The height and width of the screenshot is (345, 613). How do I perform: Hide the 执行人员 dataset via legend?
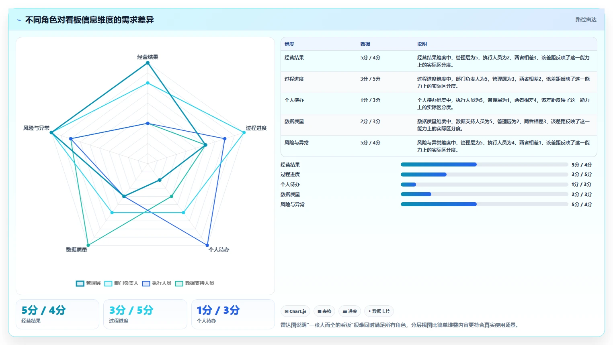pyautogui.click(x=157, y=283)
